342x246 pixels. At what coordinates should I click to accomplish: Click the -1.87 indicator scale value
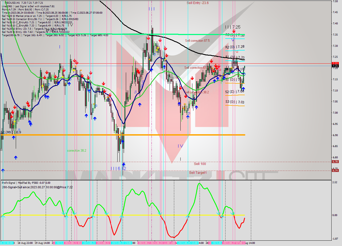tap(335, 239)
